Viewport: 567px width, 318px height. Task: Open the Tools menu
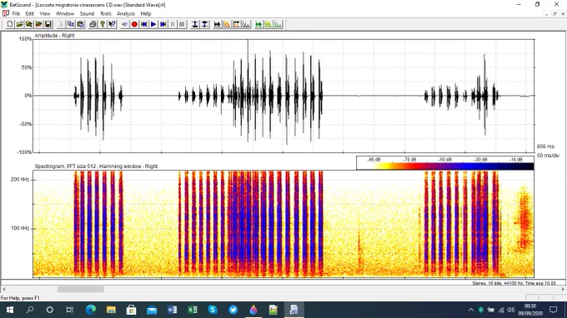click(x=106, y=13)
